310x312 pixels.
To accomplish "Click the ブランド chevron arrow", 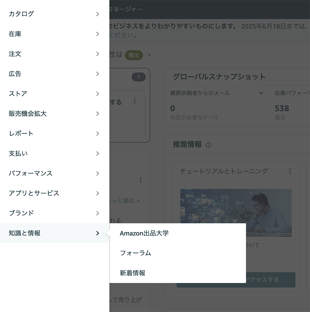I will pyautogui.click(x=98, y=213).
